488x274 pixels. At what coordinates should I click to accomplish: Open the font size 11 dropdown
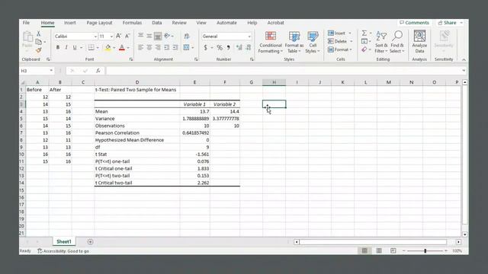111,37
